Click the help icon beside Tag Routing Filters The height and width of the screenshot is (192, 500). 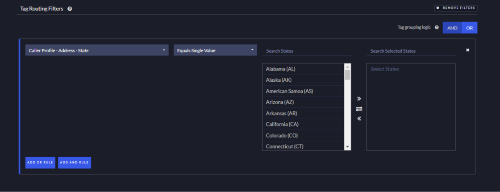(x=70, y=8)
